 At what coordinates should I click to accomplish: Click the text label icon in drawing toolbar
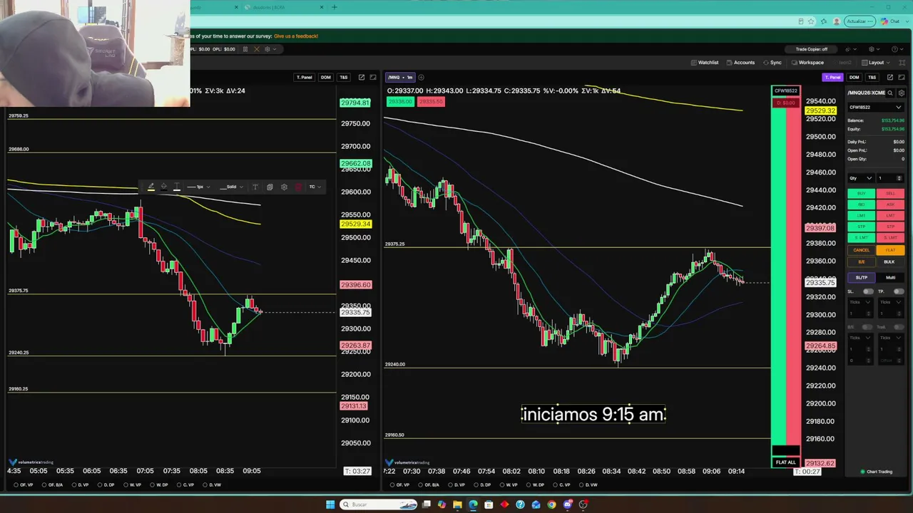coord(255,187)
